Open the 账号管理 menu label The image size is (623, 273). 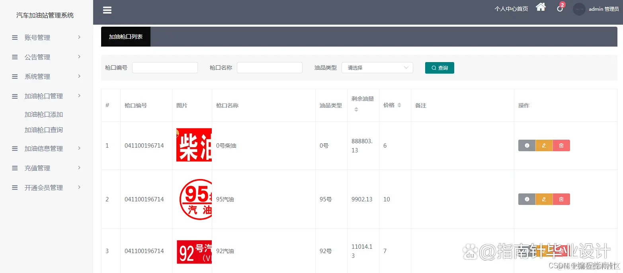(37, 37)
